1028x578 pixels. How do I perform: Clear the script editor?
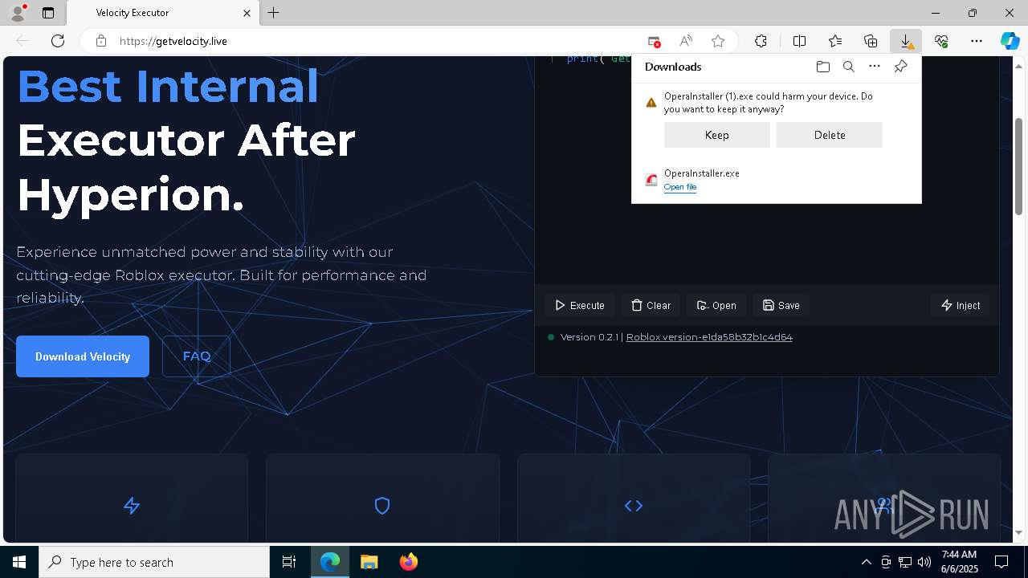coord(651,305)
